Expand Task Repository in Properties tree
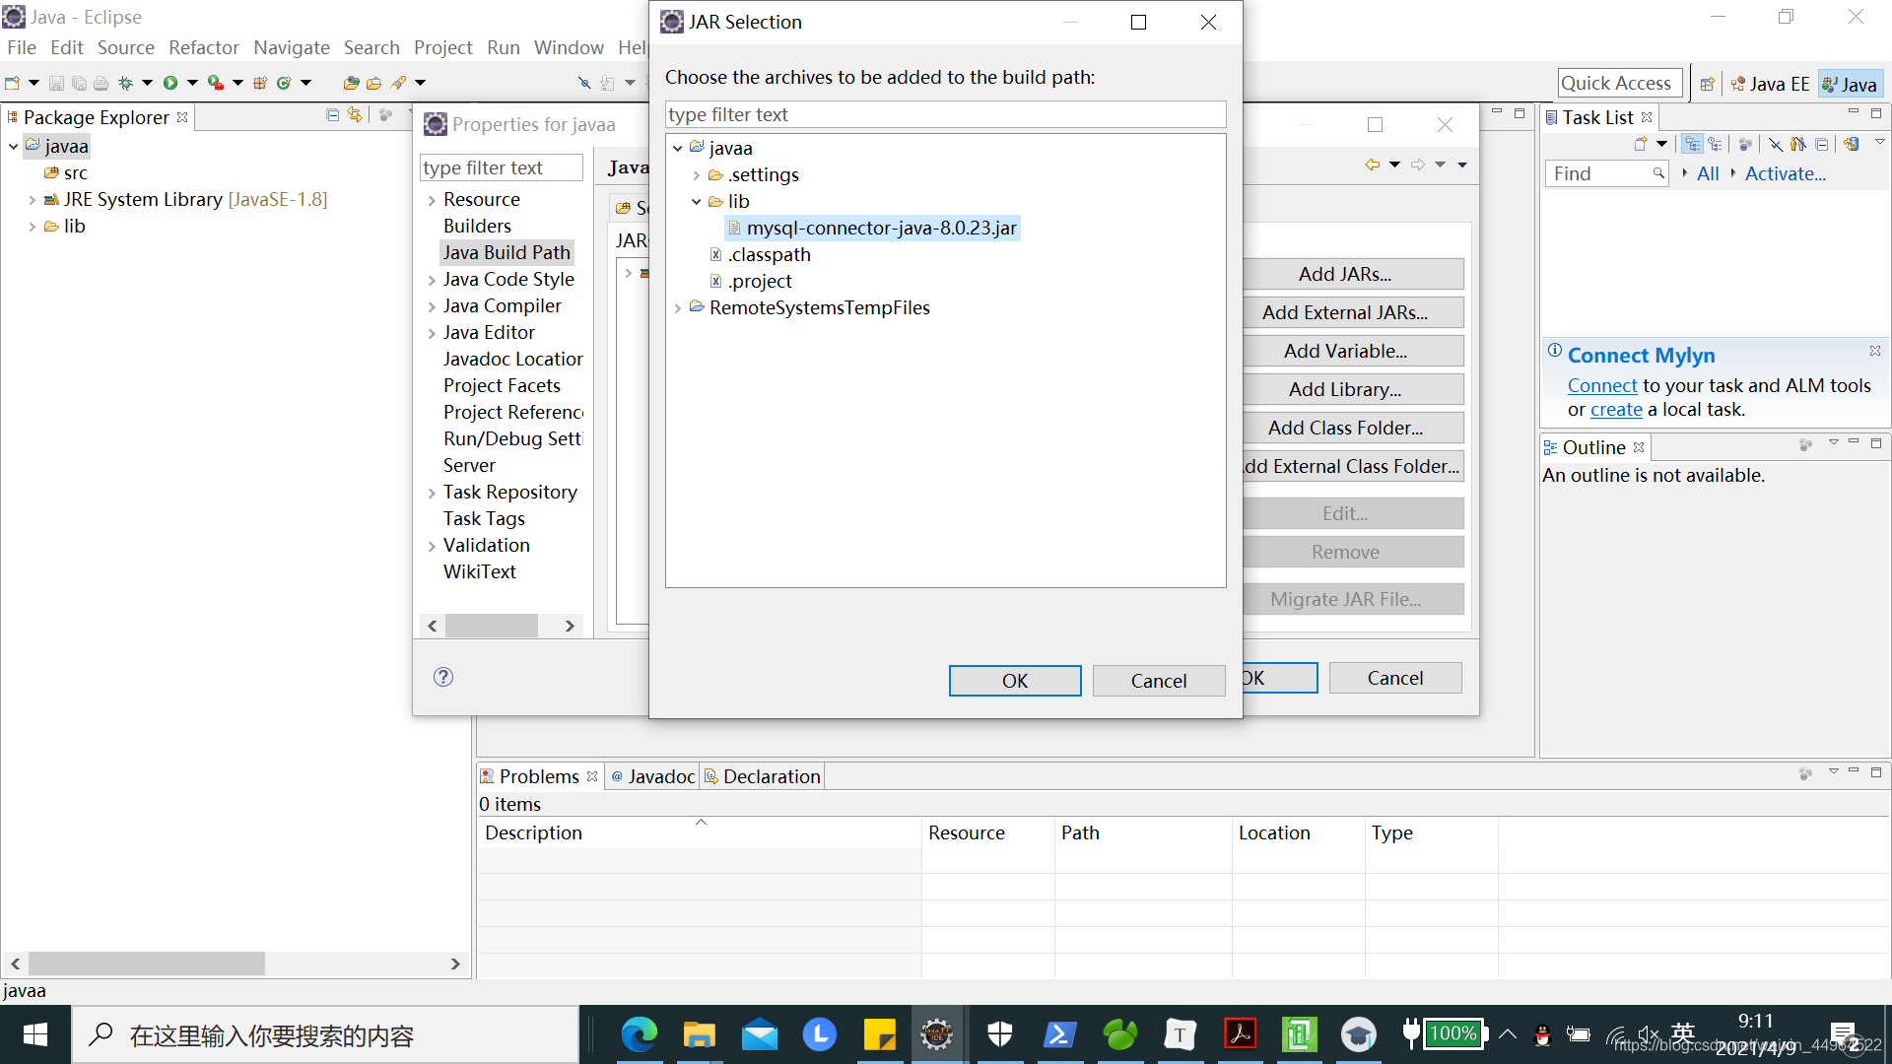 click(432, 494)
